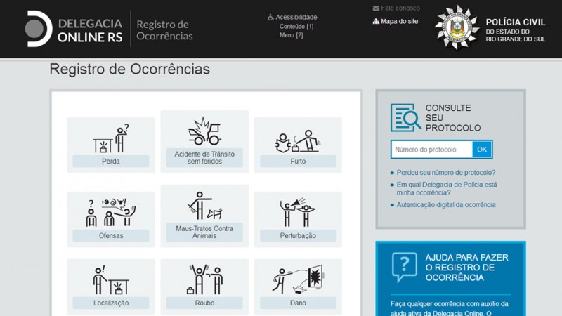Click the Polícia Civil crest emblem
The width and height of the screenshot is (562, 316).
(x=457, y=28)
